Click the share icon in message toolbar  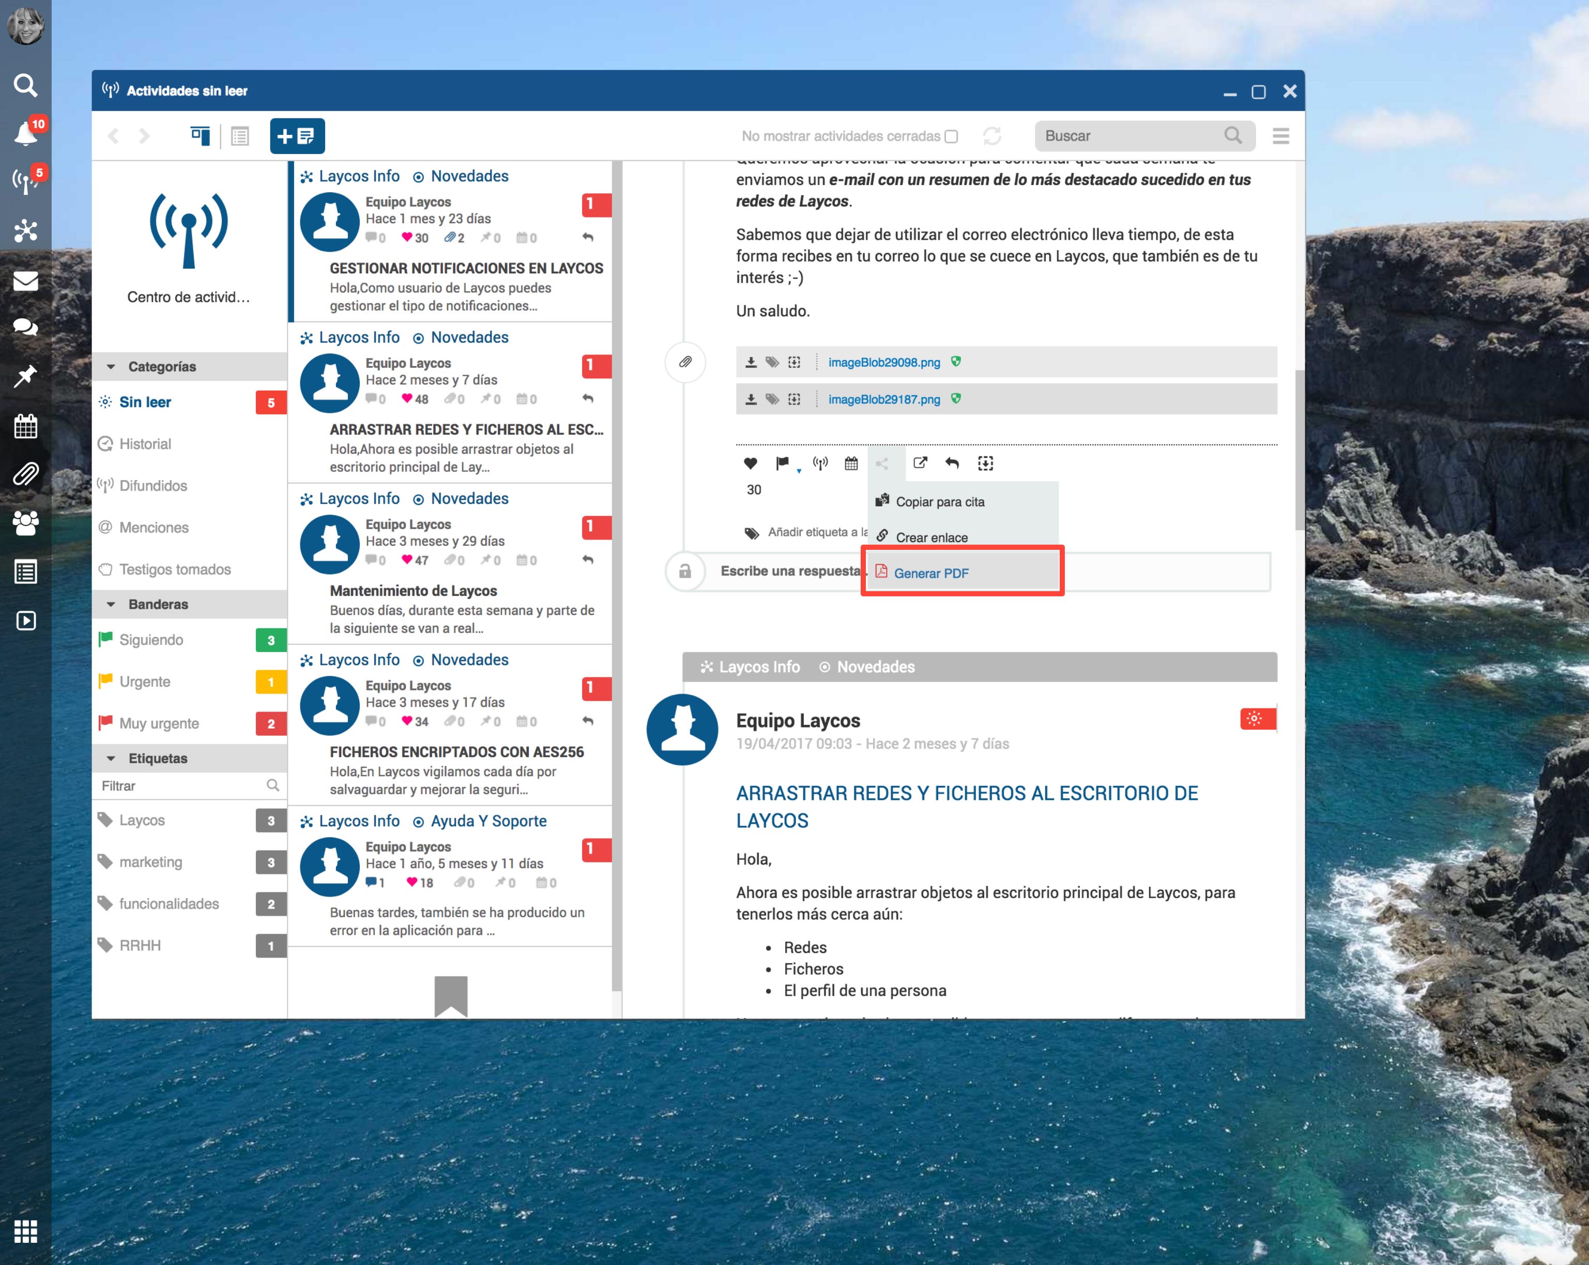[882, 464]
